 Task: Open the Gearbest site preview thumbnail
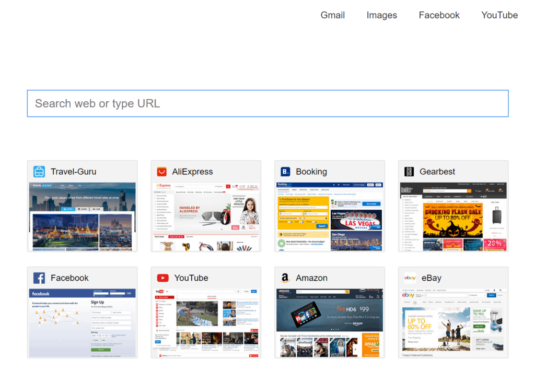(453, 217)
